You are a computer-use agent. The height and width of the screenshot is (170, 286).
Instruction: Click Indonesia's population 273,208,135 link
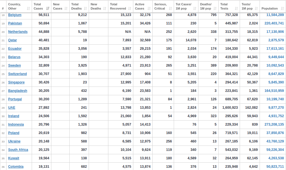[x=274, y=124]
